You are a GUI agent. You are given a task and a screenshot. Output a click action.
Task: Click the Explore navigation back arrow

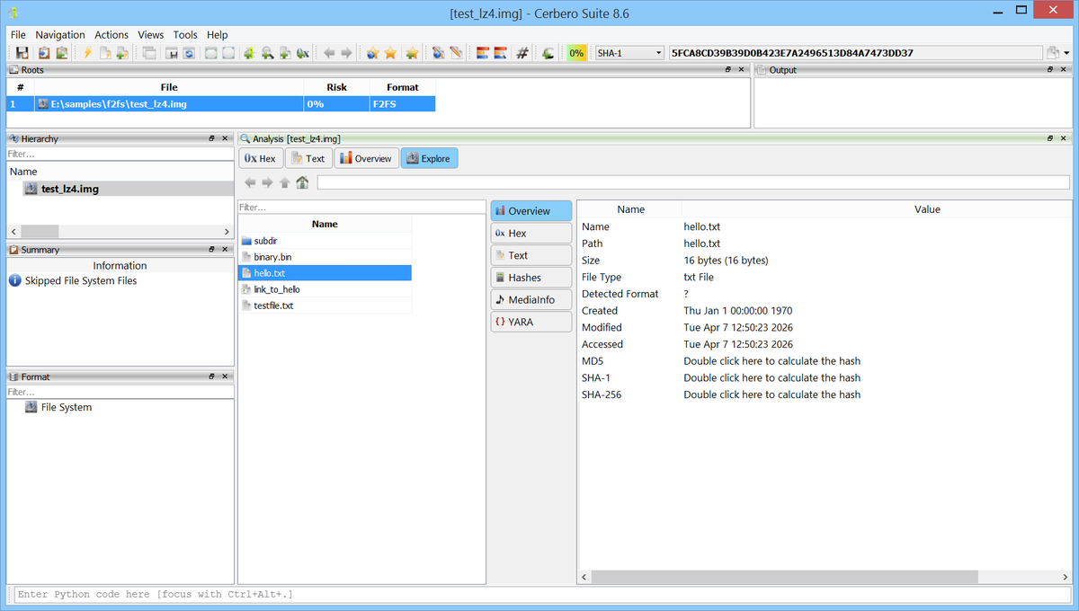click(x=250, y=182)
